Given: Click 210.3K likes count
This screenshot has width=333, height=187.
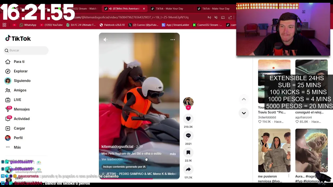Looking at the screenshot, I should (x=188, y=127).
